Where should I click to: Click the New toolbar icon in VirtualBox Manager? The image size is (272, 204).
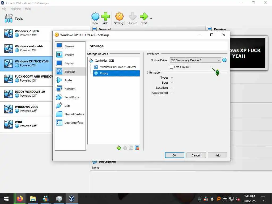95,19
